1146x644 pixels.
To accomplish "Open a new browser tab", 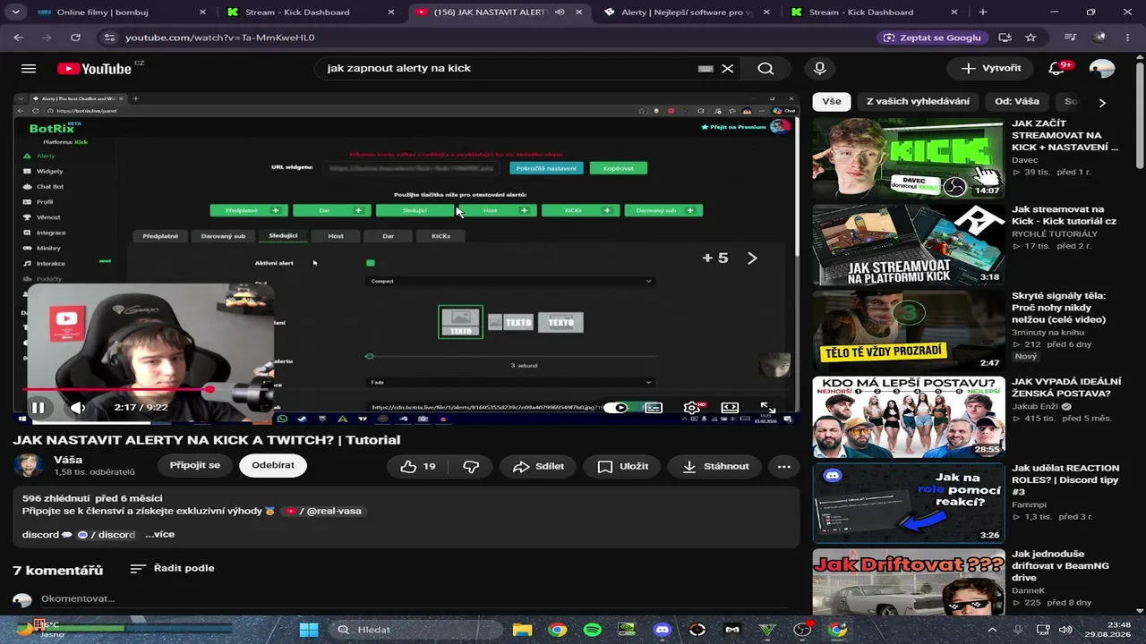I will (x=983, y=13).
